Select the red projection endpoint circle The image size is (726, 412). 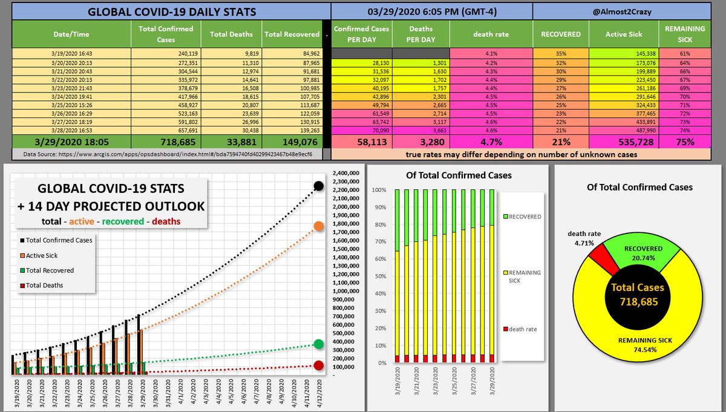(319, 365)
